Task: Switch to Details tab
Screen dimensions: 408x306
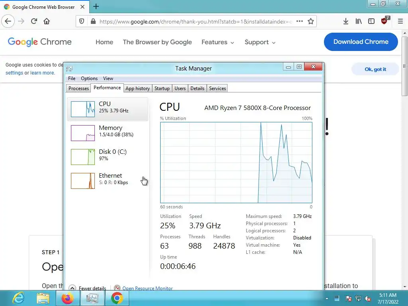Action: tap(197, 88)
